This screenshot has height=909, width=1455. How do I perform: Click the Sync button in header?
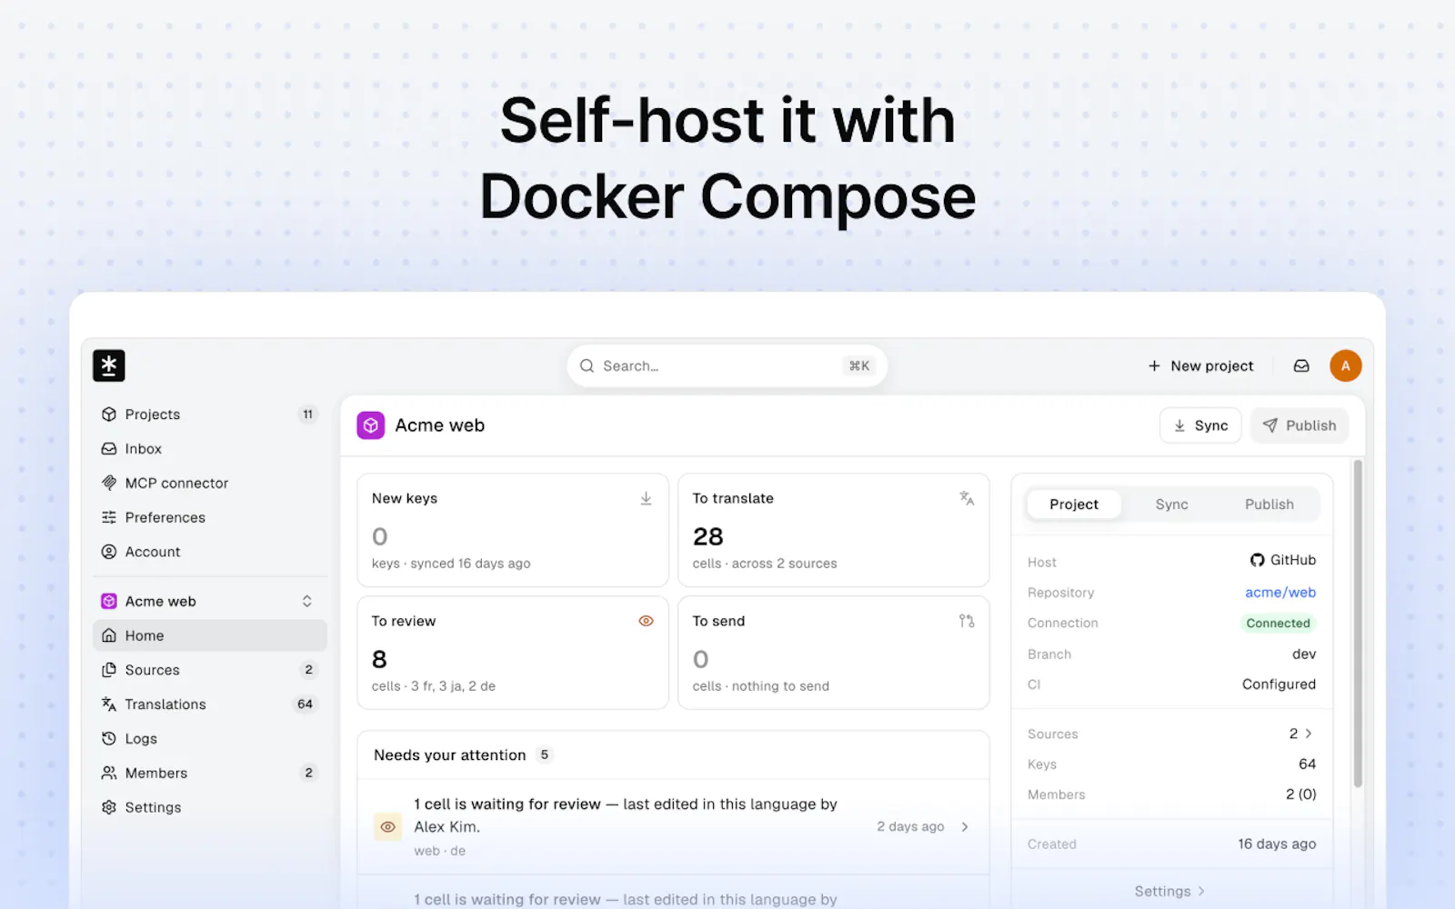(x=1200, y=425)
